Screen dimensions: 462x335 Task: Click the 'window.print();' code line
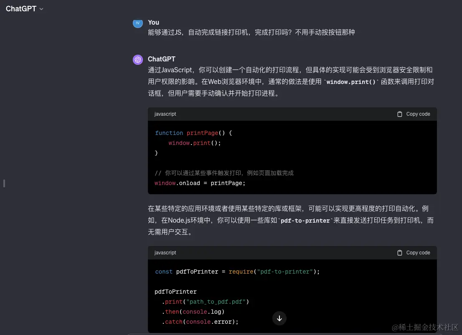point(195,143)
